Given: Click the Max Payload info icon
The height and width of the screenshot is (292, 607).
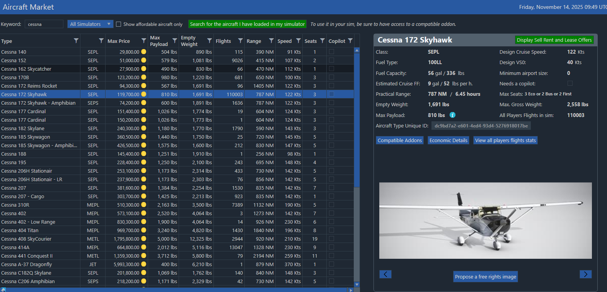Looking at the screenshot, I should pyautogui.click(x=452, y=115).
